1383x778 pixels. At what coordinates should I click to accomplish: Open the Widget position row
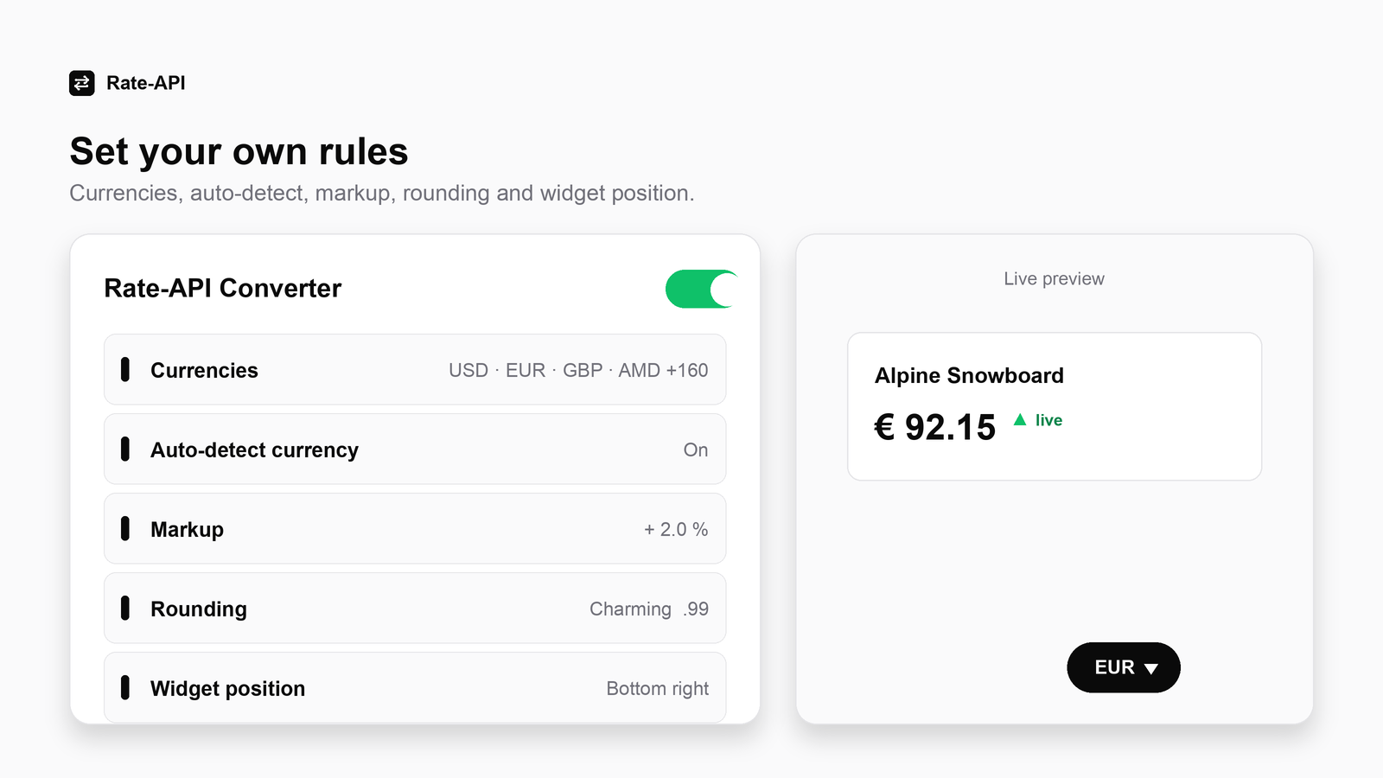click(x=415, y=688)
